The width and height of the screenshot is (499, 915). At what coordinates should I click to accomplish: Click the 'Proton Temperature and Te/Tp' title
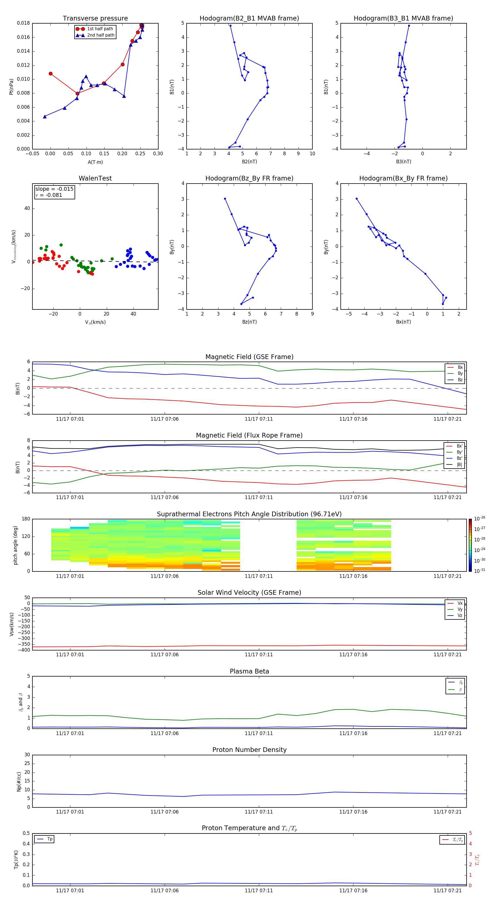click(249, 828)
